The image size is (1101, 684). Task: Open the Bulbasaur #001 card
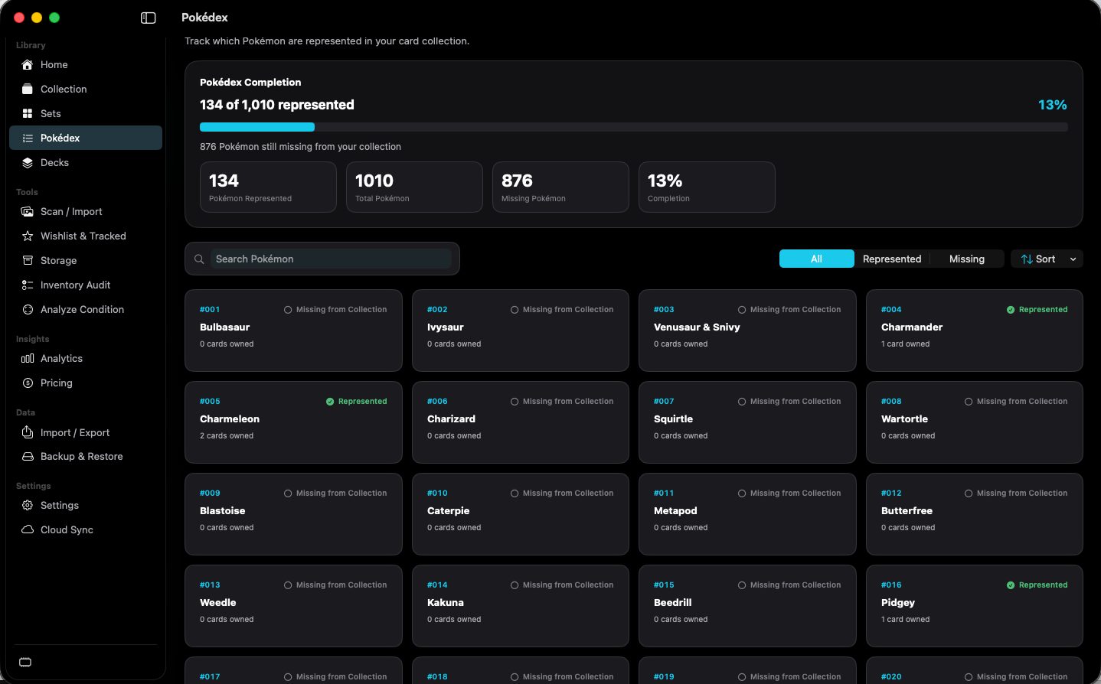point(293,331)
